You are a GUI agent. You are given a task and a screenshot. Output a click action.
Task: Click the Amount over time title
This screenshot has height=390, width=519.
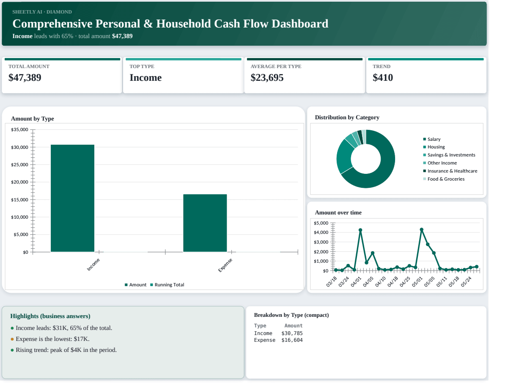point(338,213)
